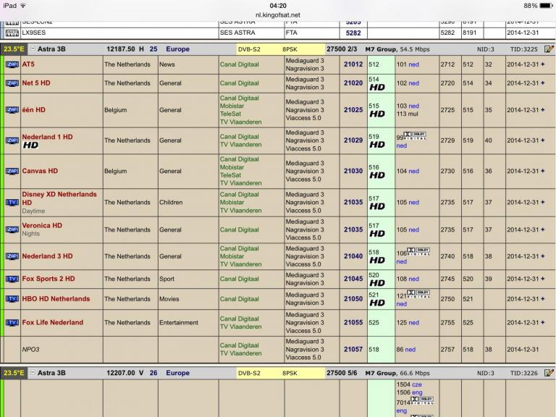Screen dimensions: 556x417
Task: Open Canal Digitaal link in the AT5 row
Action: point(240,64)
